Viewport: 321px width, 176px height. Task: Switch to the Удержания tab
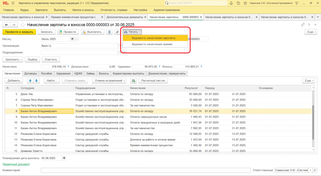[63, 73]
